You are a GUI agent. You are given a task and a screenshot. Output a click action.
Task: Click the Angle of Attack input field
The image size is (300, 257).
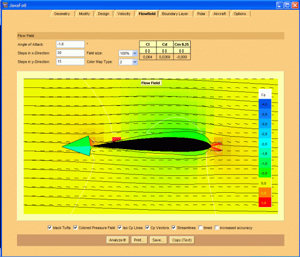click(x=70, y=44)
